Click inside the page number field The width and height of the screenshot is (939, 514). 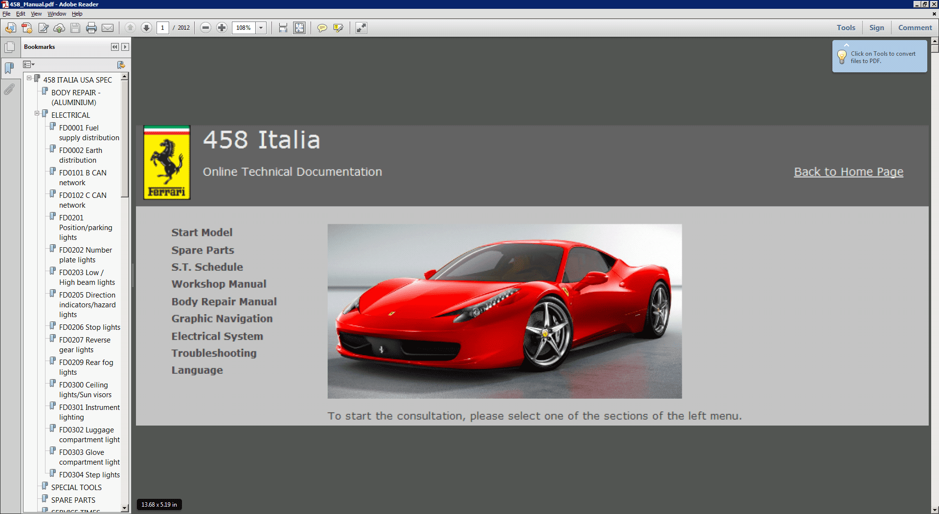pyautogui.click(x=163, y=28)
